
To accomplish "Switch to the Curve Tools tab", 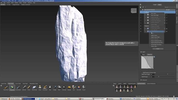I will [x=18, y=84].
